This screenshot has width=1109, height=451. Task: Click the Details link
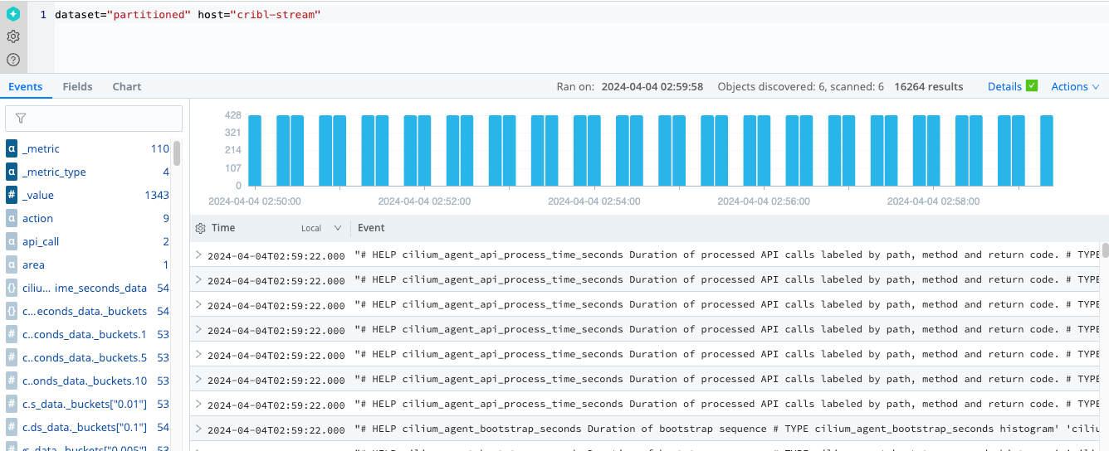tap(1004, 87)
